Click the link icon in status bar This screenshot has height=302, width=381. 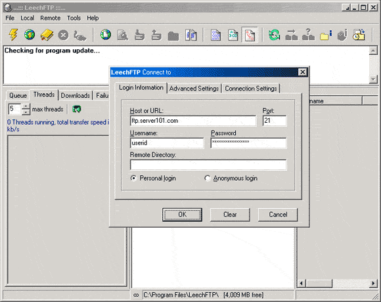136,295
